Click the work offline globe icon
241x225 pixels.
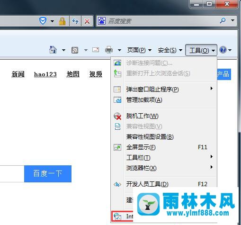pyautogui.click(x=117, y=116)
